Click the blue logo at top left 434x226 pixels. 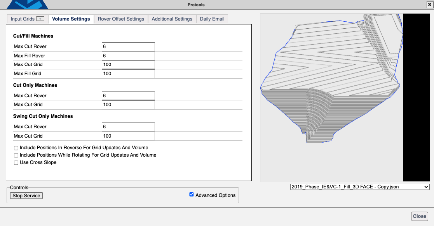[x=28, y=4]
